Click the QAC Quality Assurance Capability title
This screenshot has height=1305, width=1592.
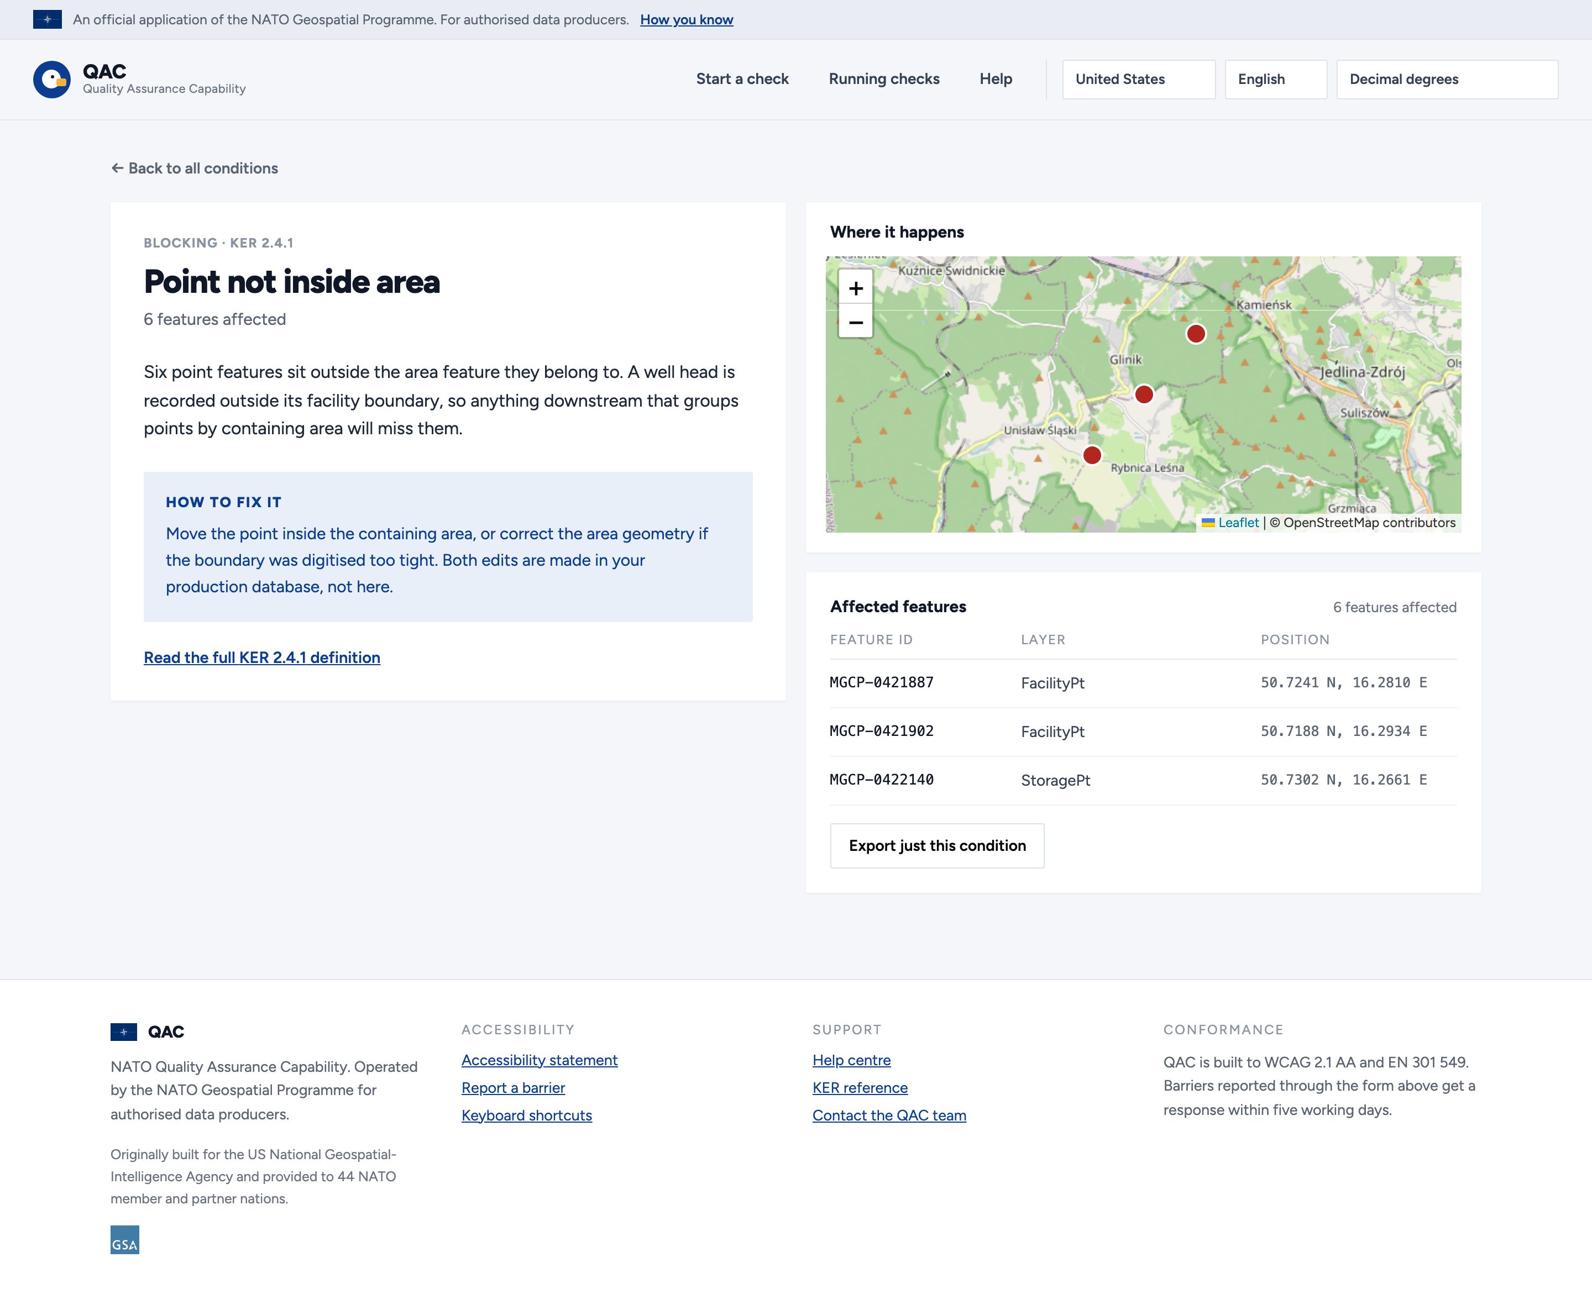coord(164,79)
